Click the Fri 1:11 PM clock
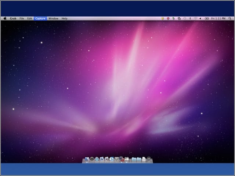Image resolution: width=235 pixels, height=176 pixels. (218, 18)
